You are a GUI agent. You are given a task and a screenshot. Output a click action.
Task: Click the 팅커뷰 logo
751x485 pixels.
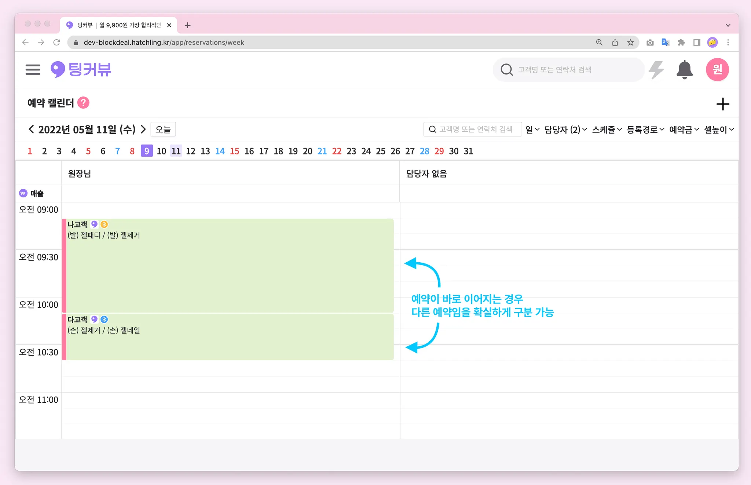point(81,70)
